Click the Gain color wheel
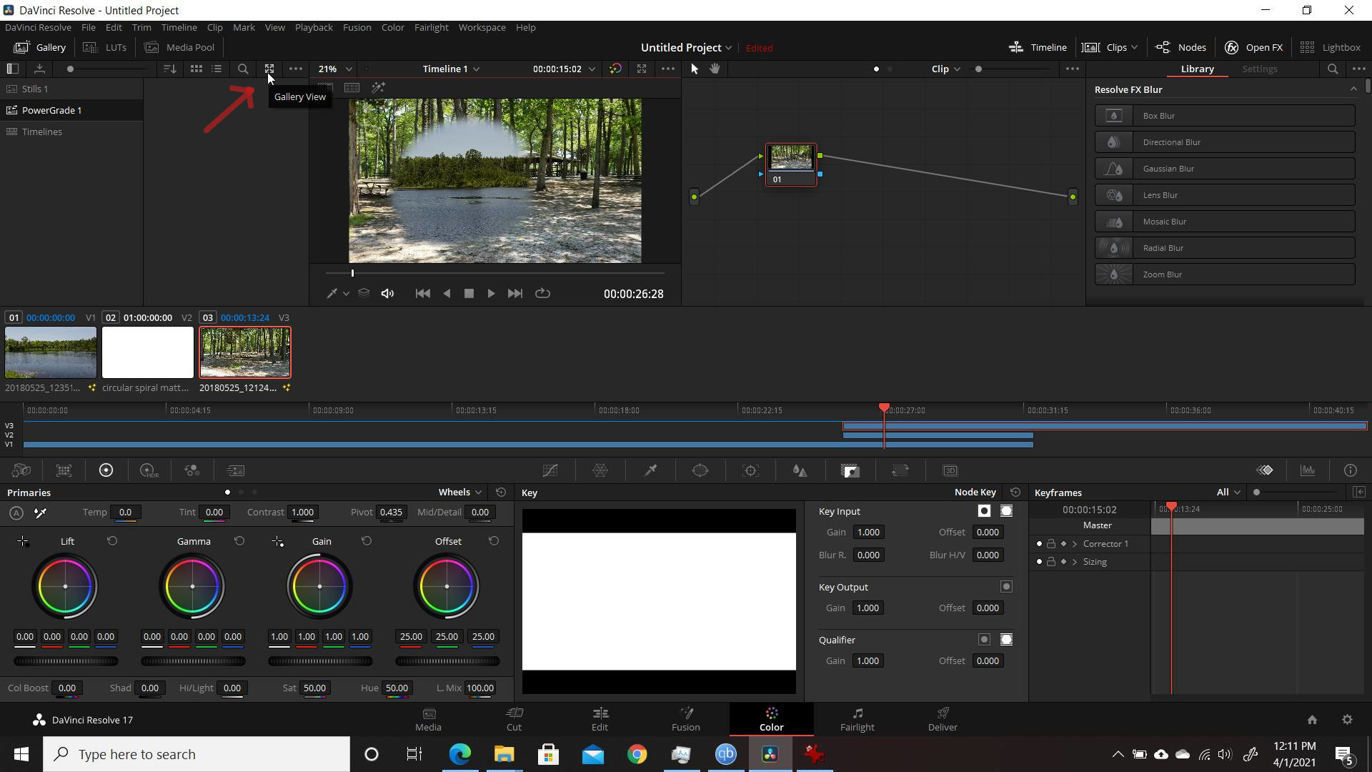Viewport: 1372px width, 772px height. point(319,587)
